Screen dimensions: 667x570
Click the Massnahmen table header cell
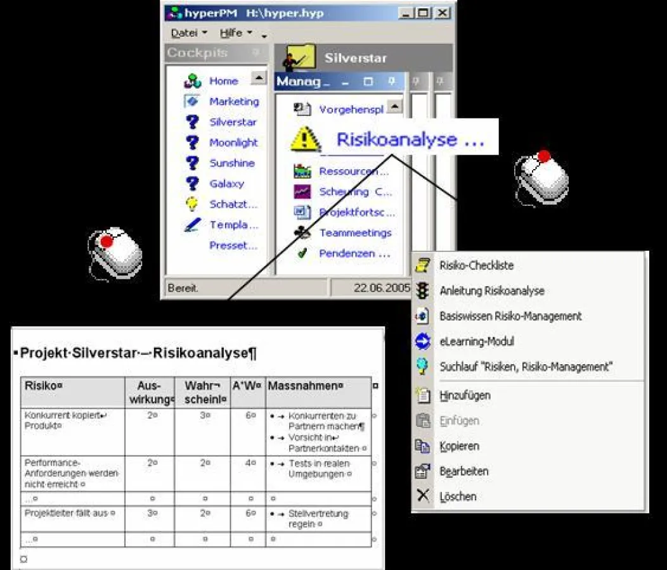tap(318, 392)
